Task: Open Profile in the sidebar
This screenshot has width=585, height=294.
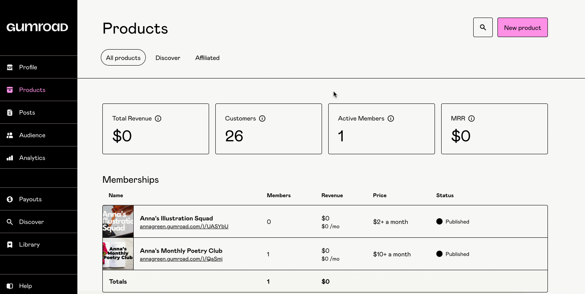Action: tap(28, 67)
